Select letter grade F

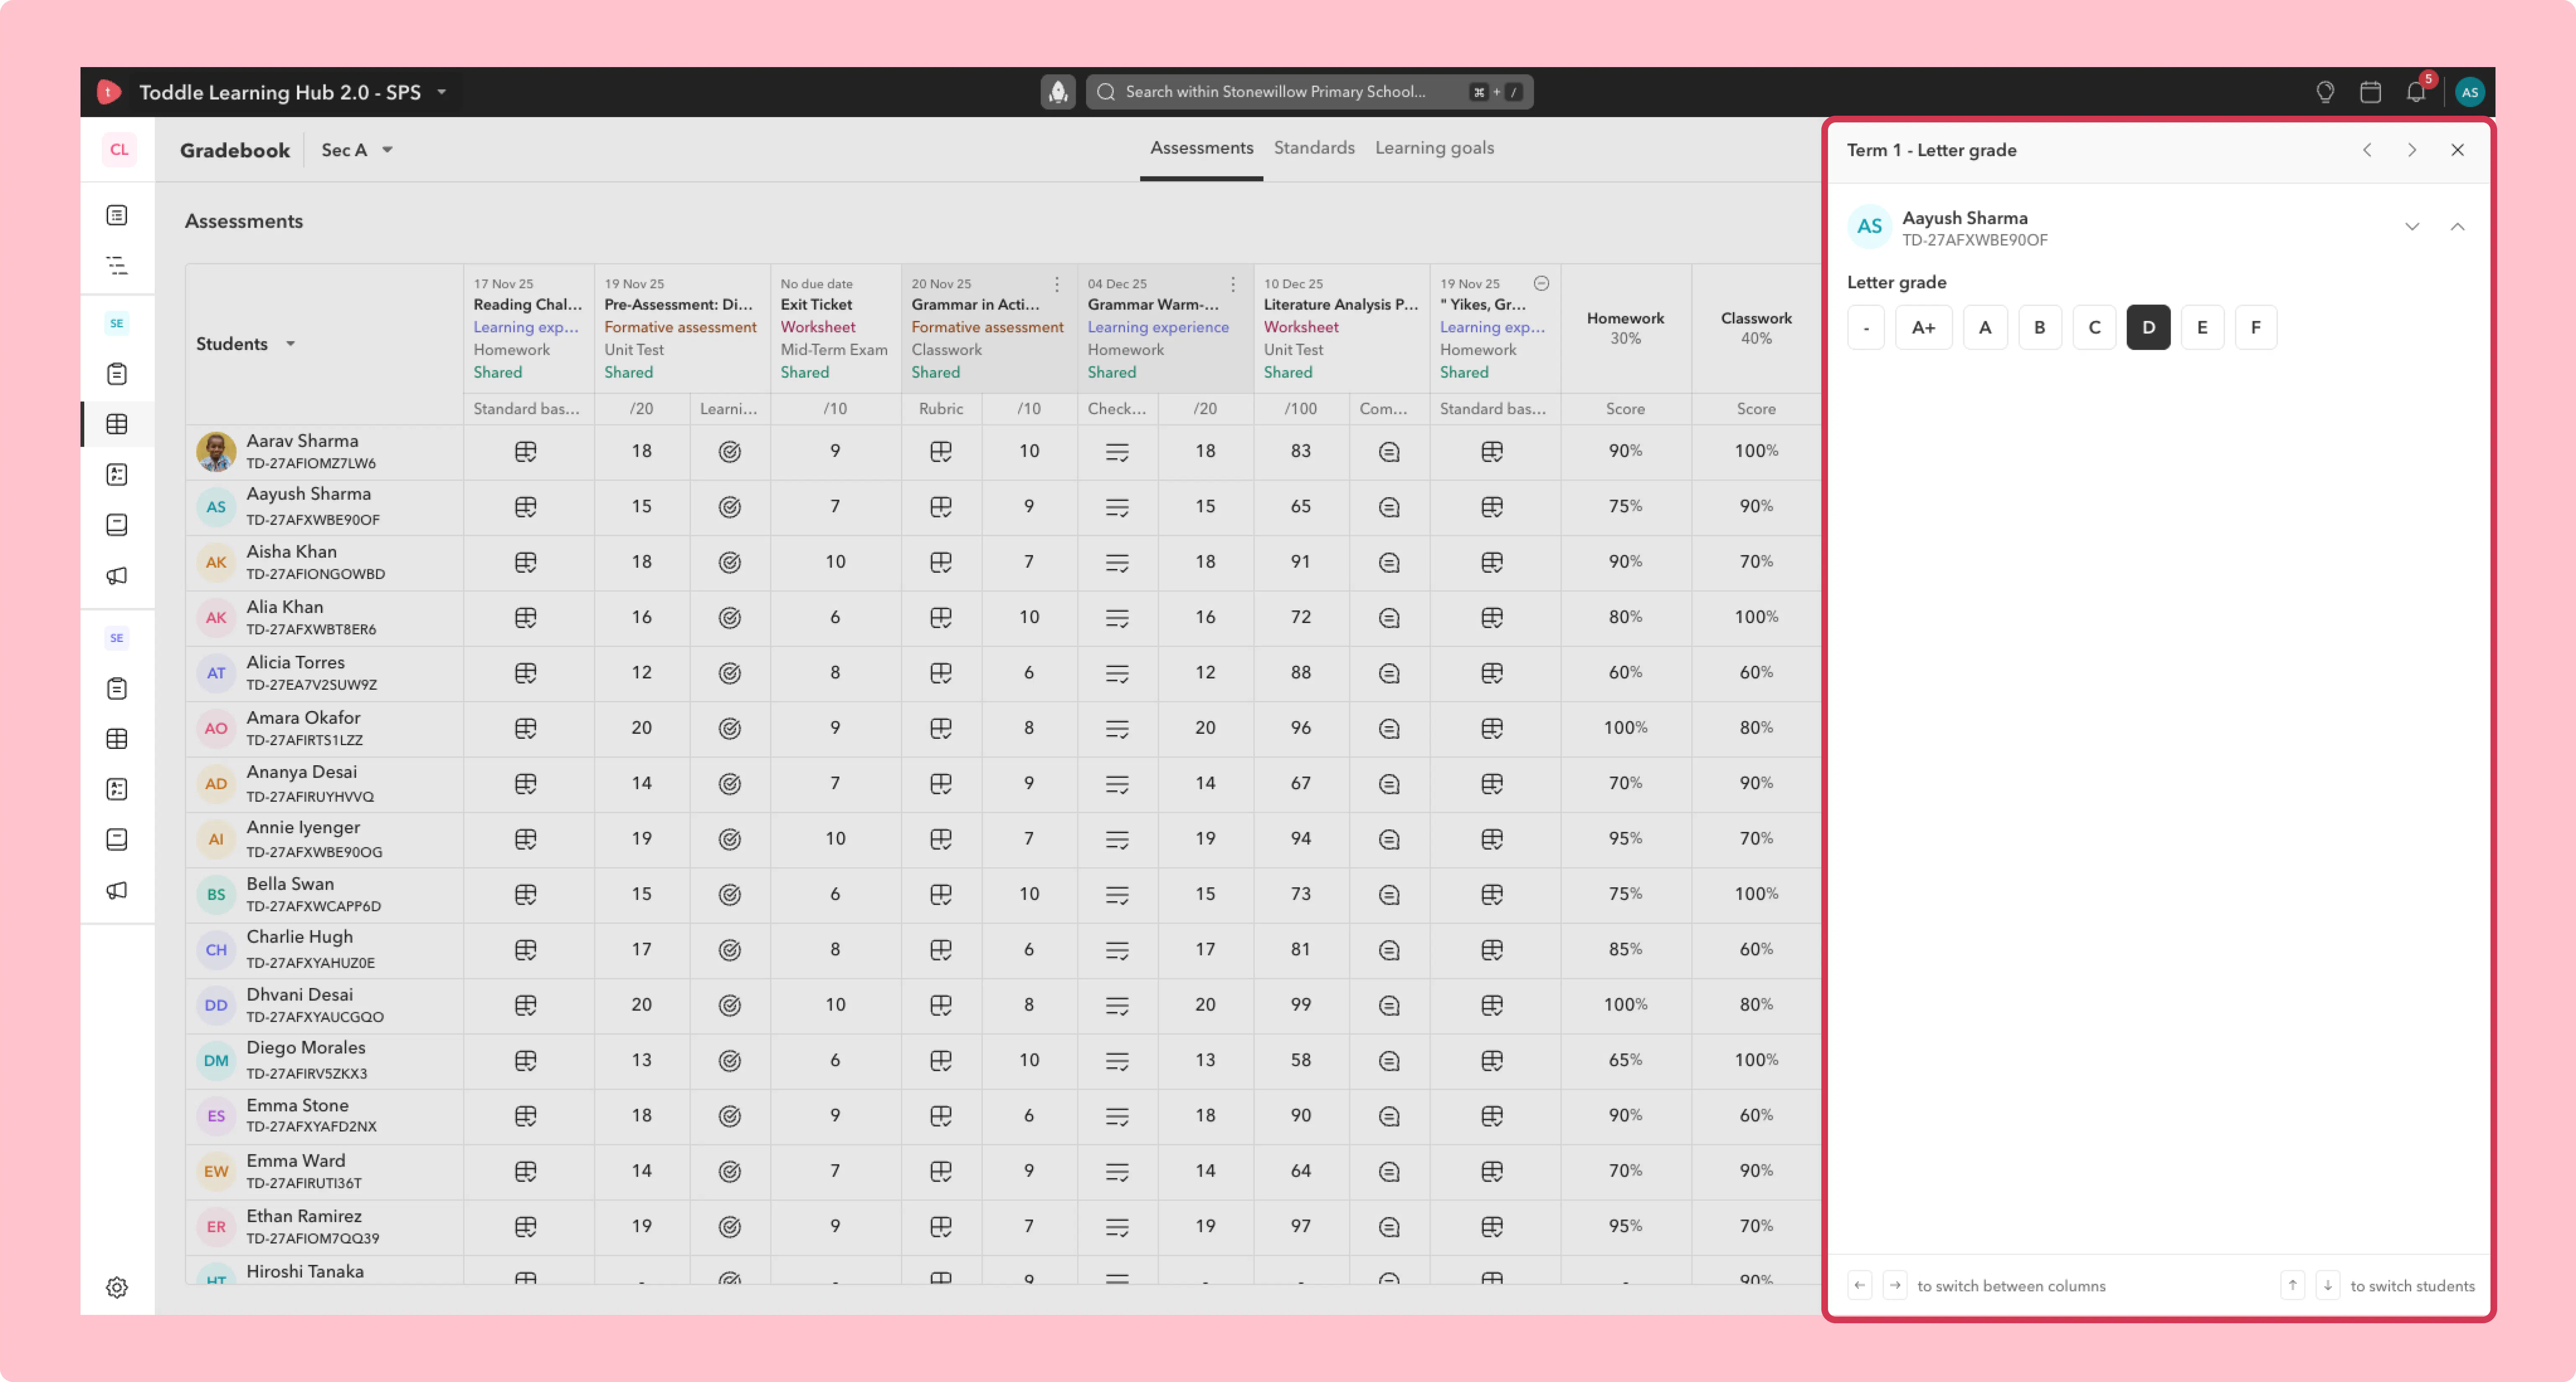tap(2256, 327)
